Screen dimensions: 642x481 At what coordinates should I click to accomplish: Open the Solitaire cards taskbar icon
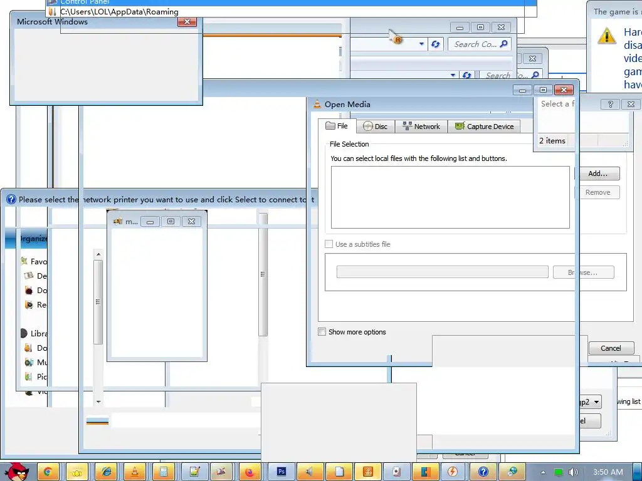[x=396, y=472]
